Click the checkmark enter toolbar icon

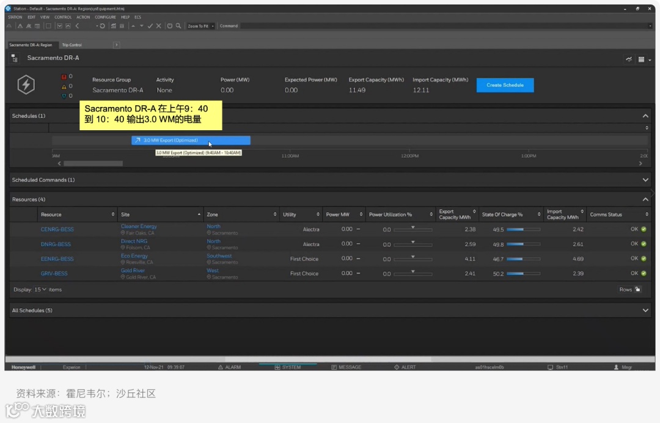click(150, 26)
